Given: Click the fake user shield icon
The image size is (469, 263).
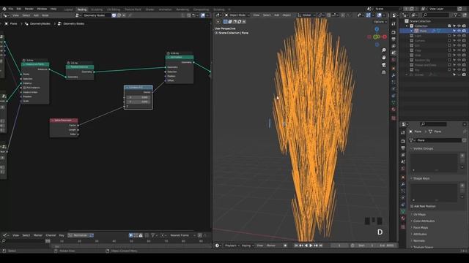Looking at the screenshot, I should coord(114,15).
